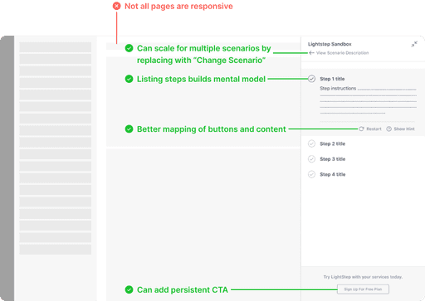Click the back arrow beside View Scenario Description
The image size is (425, 301).
coord(311,53)
